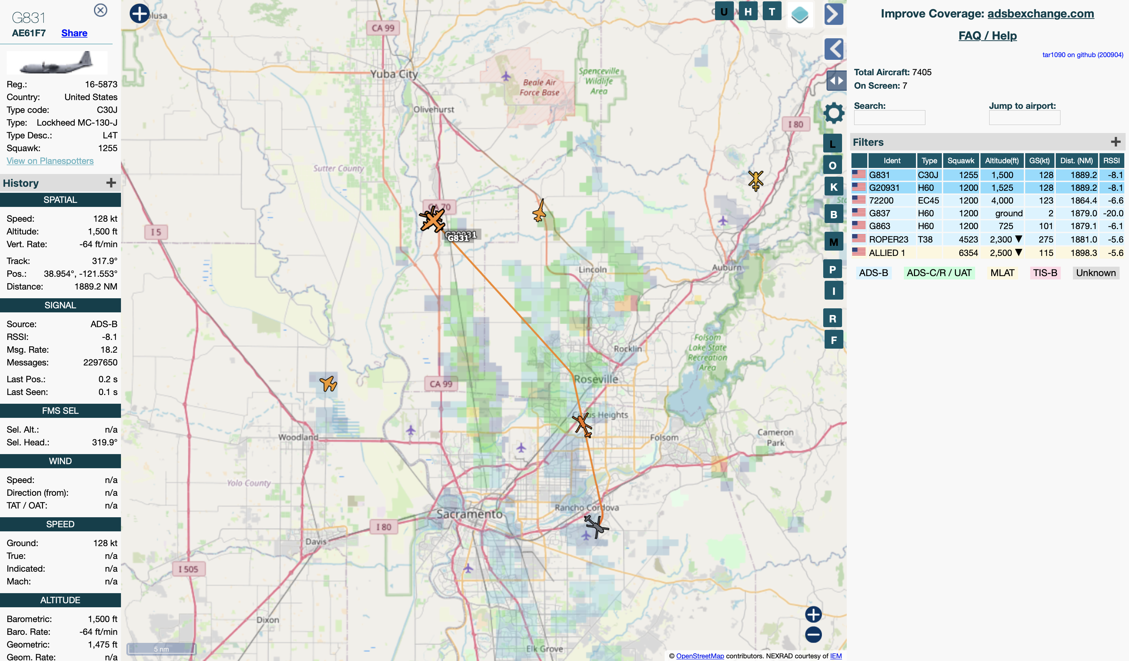Expand the Filters section
This screenshot has height=661, width=1129.
(1116, 142)
